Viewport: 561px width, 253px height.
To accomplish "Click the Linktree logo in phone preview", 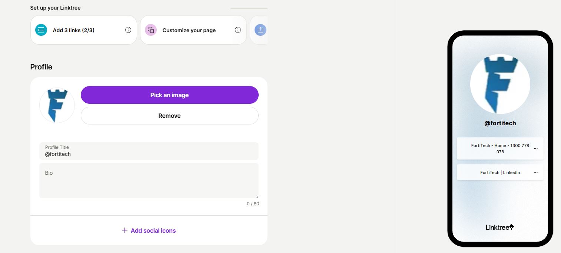I will click(x=500, y=227).
